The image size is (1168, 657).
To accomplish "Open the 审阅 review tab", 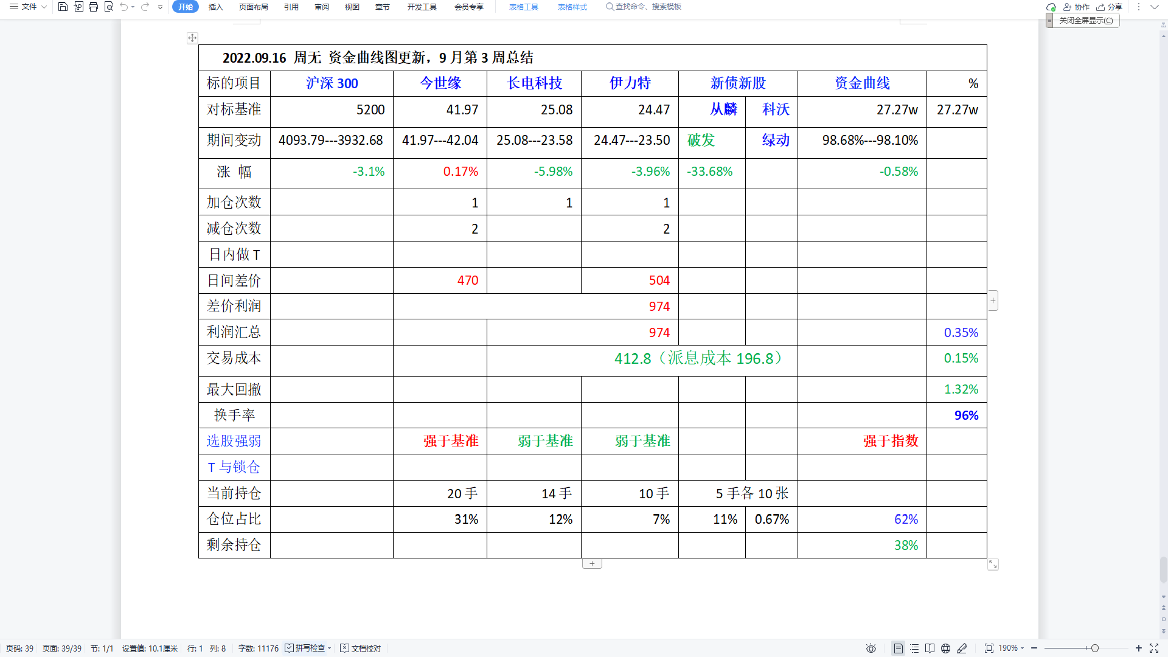I will coord(322,7).
